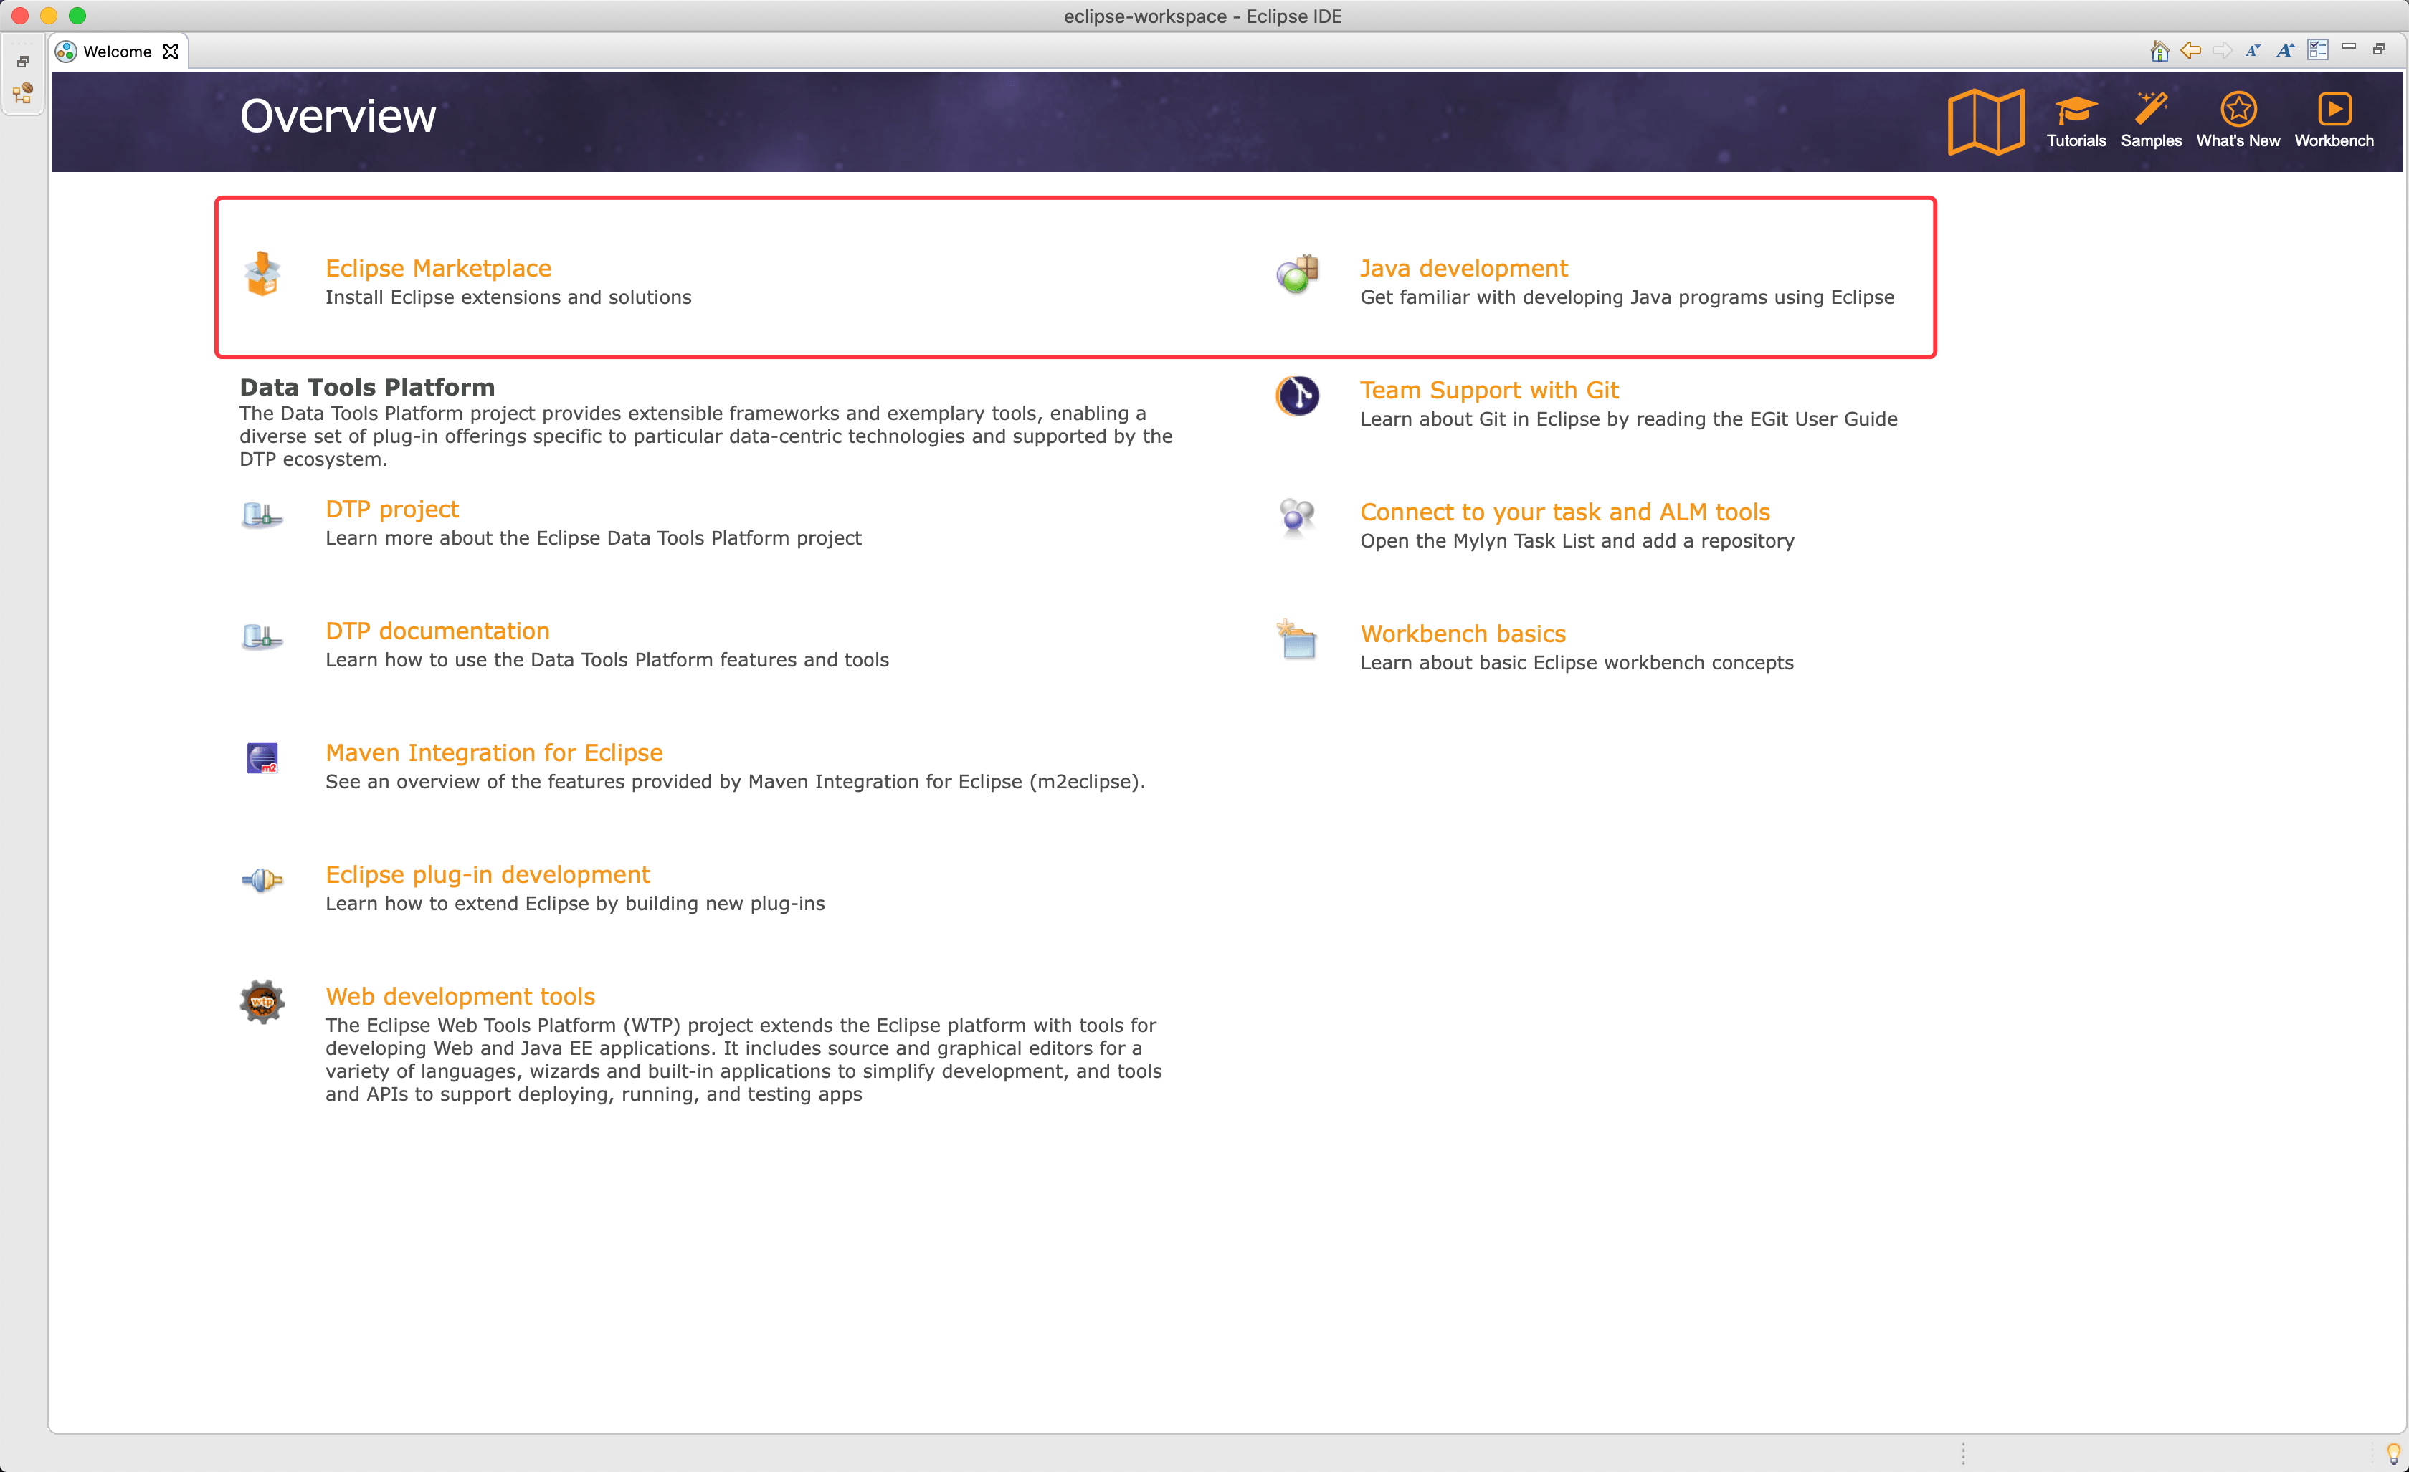This screenshot has width=2409, height=1472.
Task: Go to Welcome home page icon
Action: click(2159, 51)
